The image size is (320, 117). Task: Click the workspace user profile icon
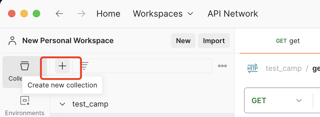[x=12, y=41]
